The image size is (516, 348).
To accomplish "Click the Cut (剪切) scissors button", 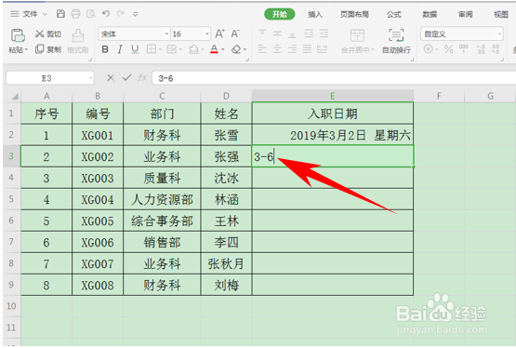I will coord(48,33).
